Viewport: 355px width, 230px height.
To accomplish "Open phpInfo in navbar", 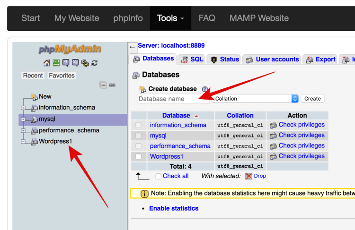I will [x=128, y=18].
